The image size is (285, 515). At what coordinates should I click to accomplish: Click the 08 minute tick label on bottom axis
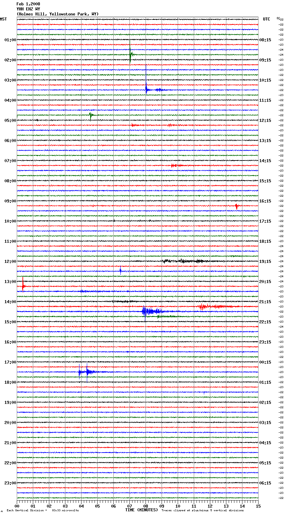tap(146, 506)
